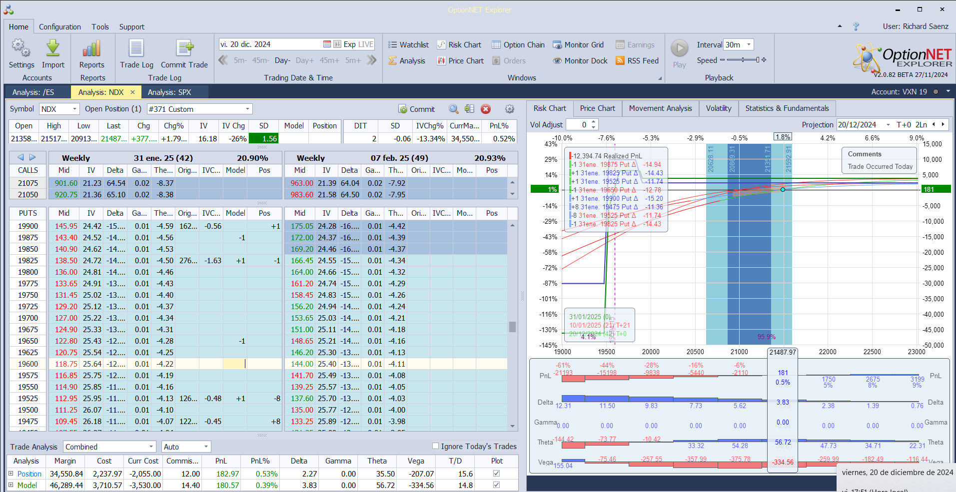Open the Monitor Grid window

point(578,44)
